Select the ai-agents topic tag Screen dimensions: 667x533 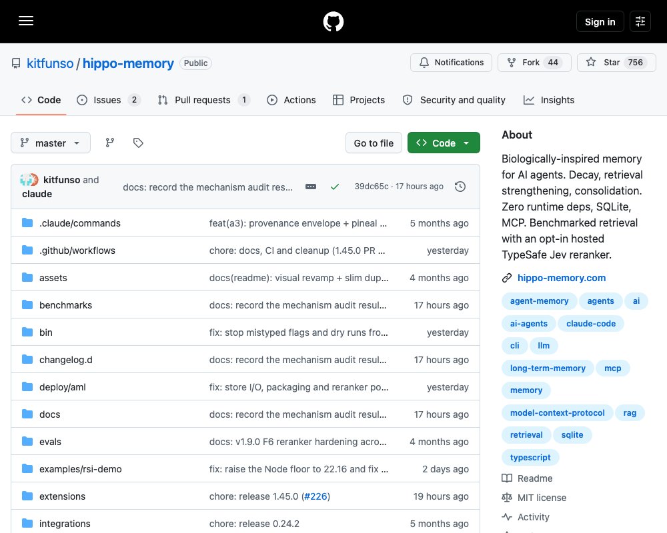pos(529,323)
